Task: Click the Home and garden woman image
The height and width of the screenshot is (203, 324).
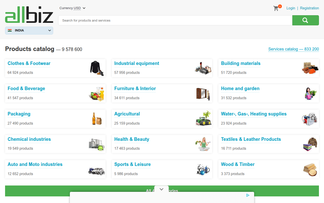Action: (x=311, y=94)
